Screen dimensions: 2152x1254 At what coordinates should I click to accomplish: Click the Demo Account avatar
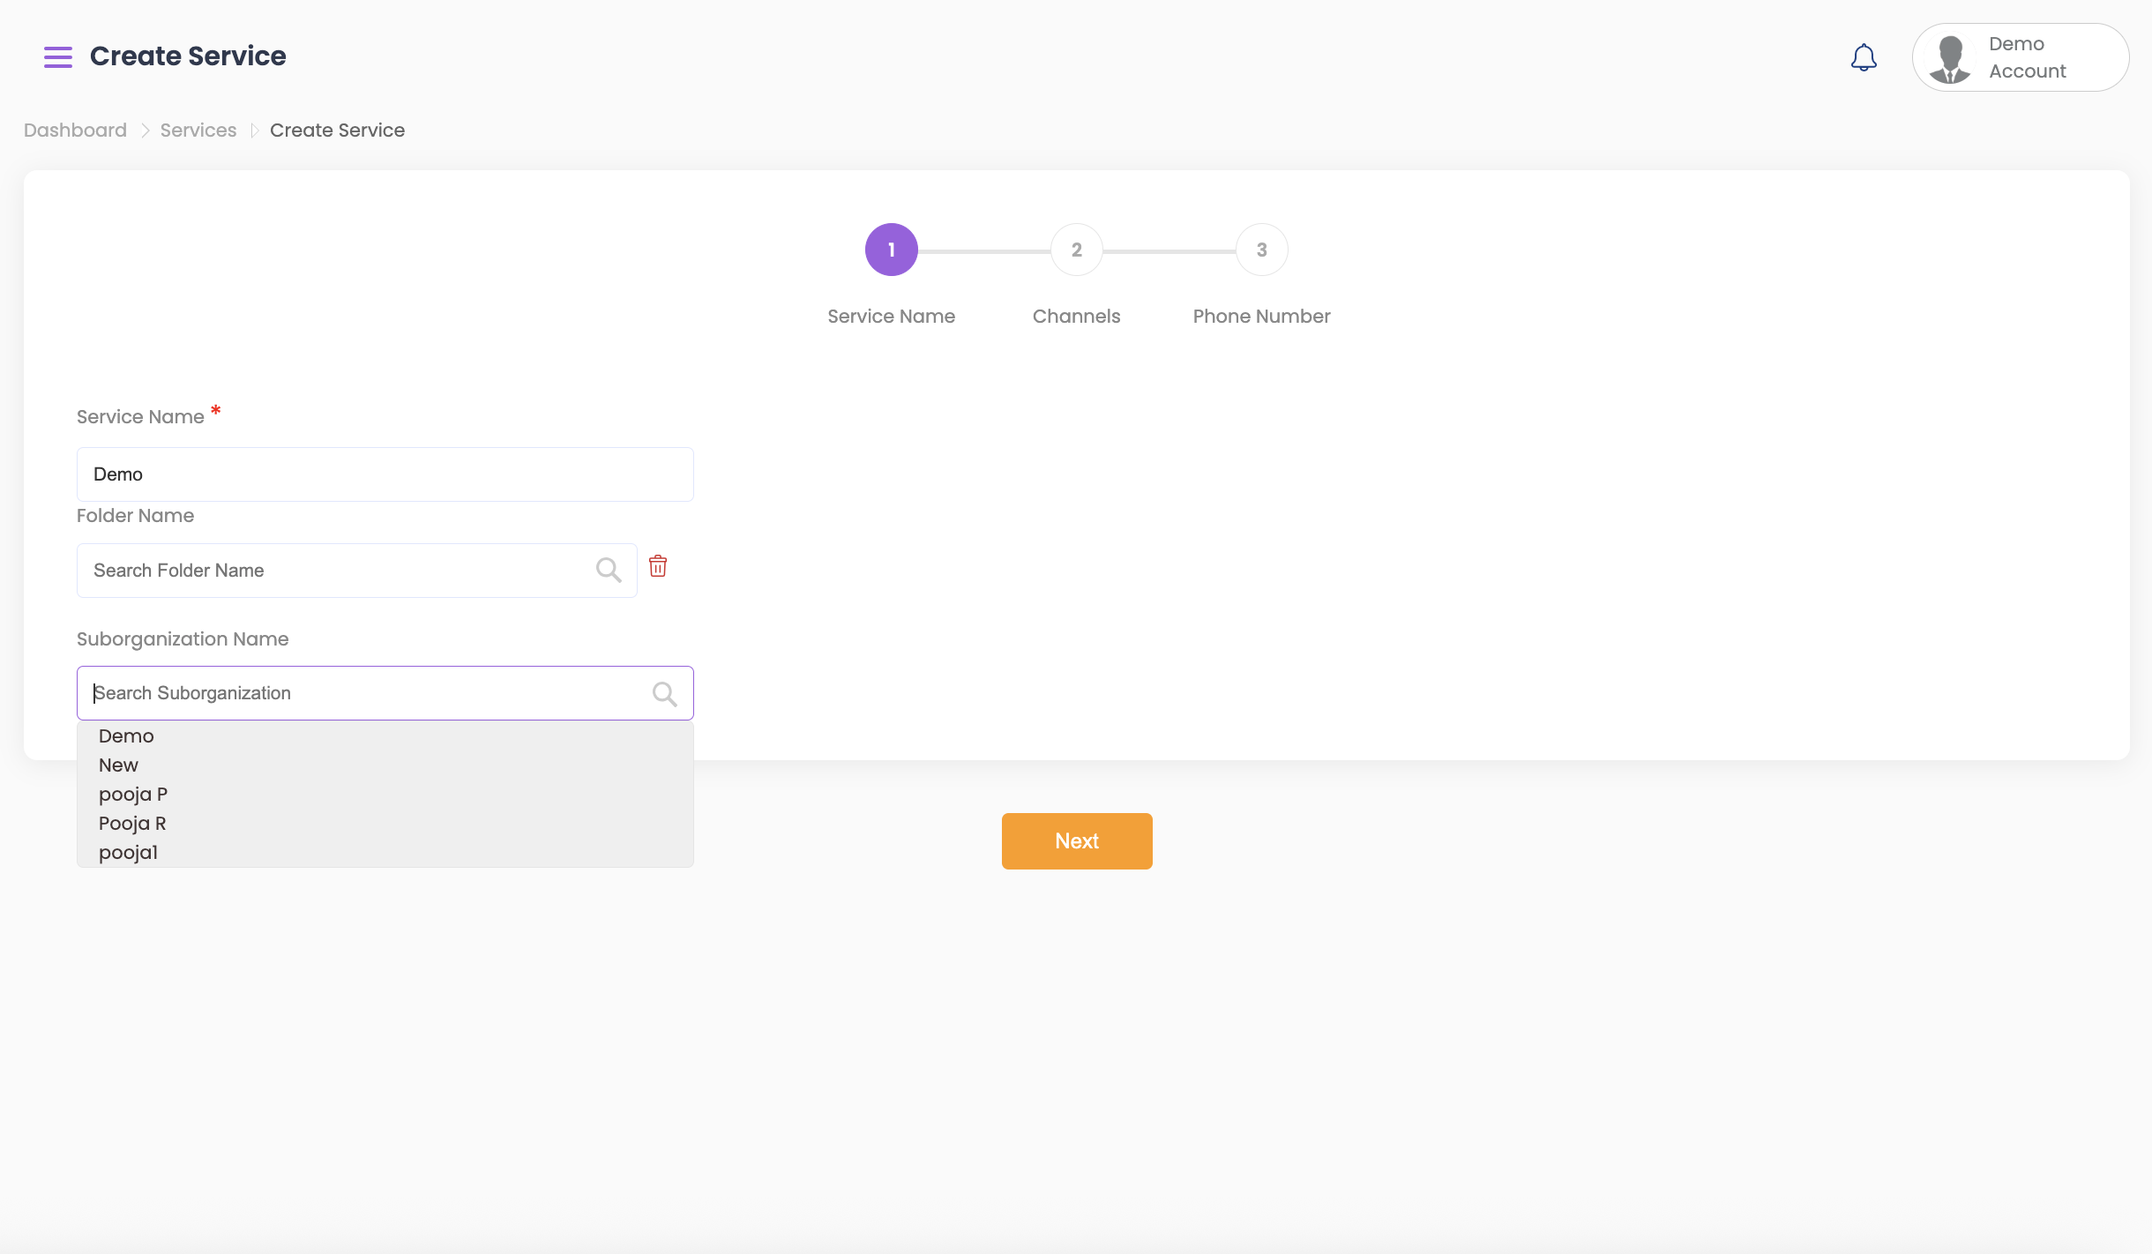coord(1950,58)
